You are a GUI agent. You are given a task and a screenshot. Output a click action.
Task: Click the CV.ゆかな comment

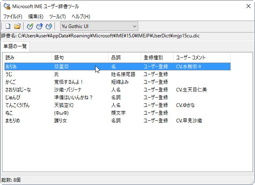point(185,105)
